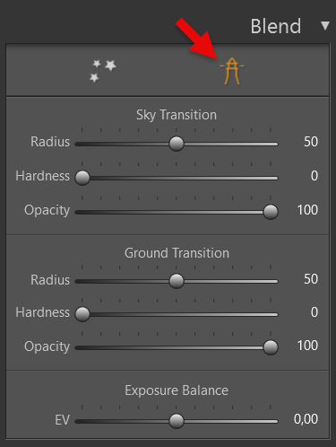Edit the Sky Transition Hardness value 0
This screenshot has height=447, width=336.
[x=314, y=176]
